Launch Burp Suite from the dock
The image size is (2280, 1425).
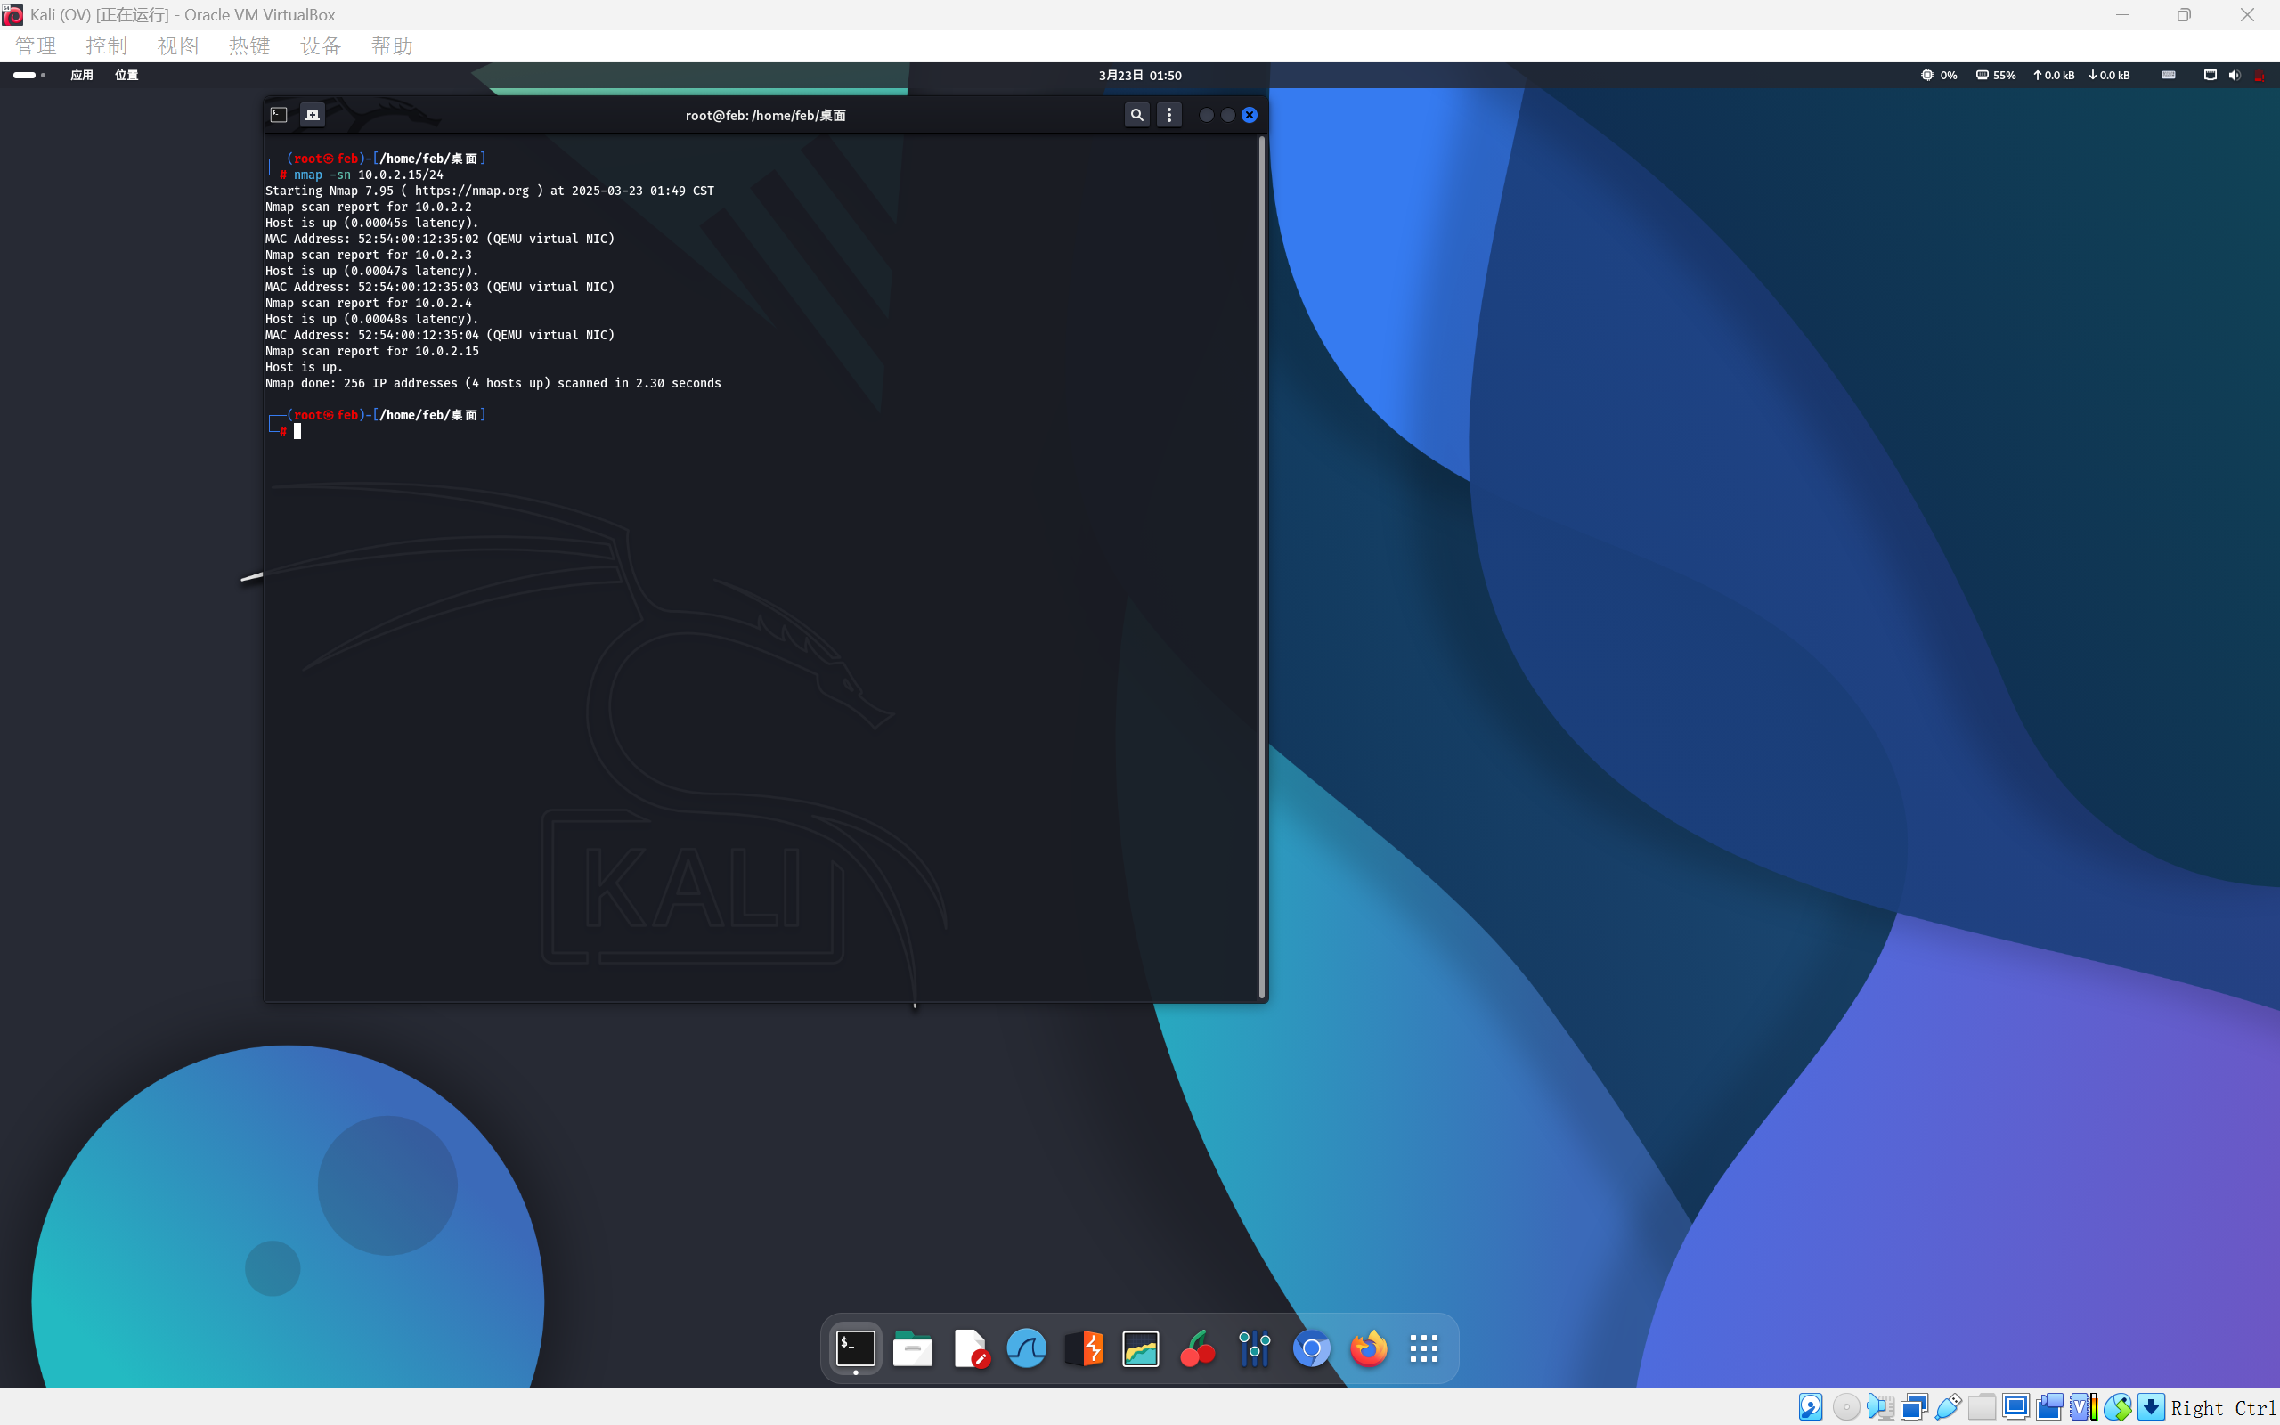coord(1084,1348)
